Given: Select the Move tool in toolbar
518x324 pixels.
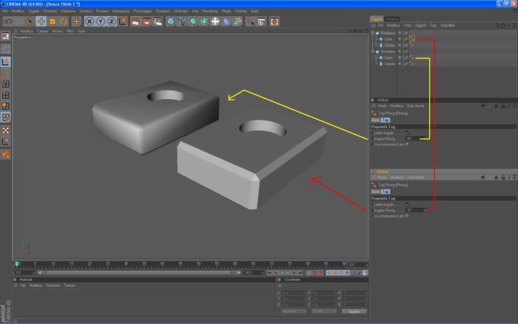Looking at the screenshot, I should point(41,21).
